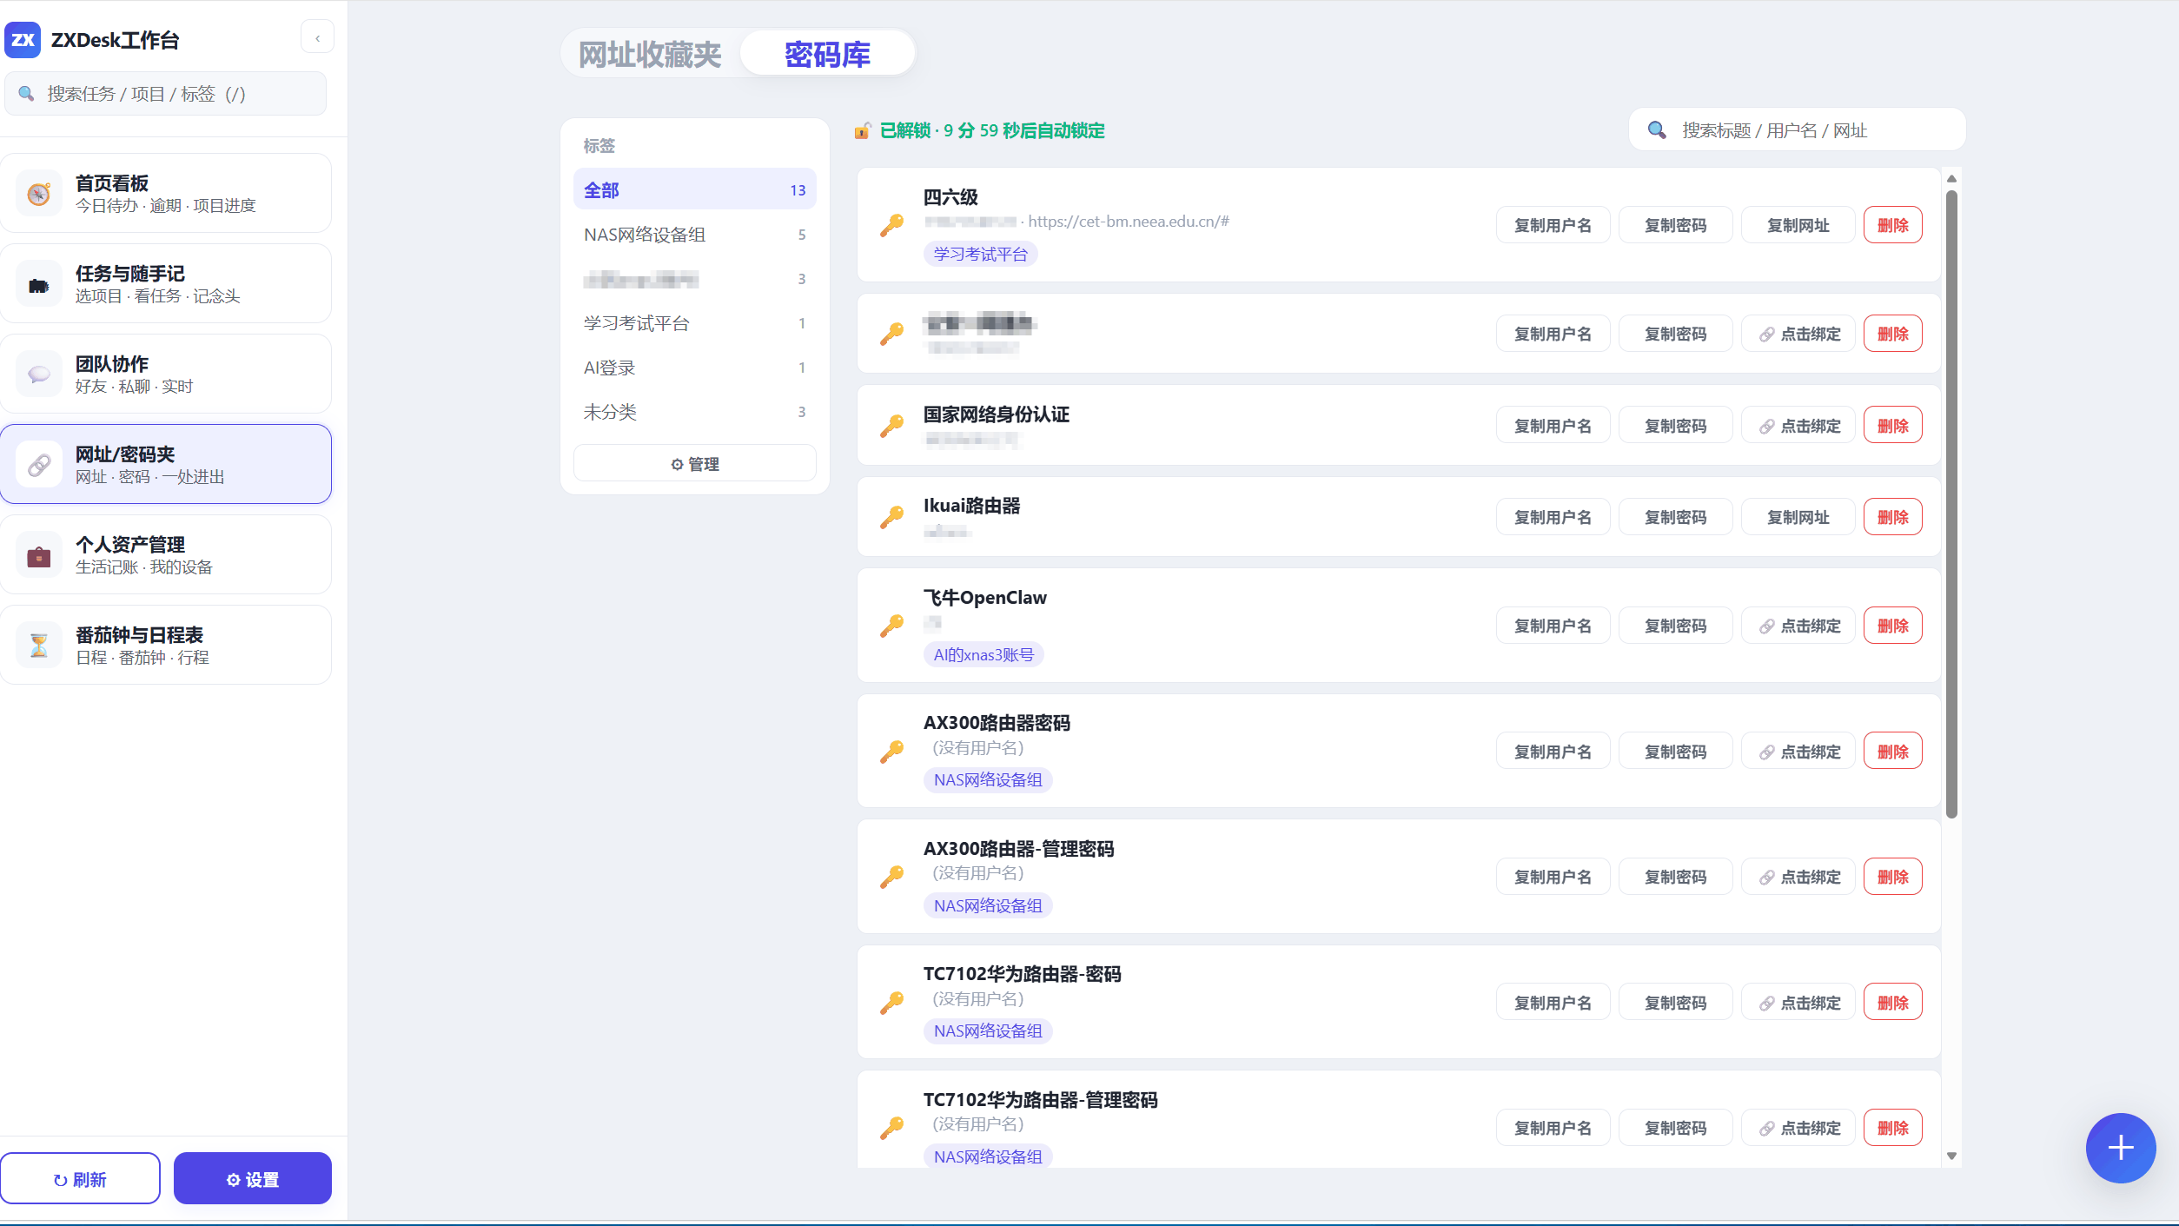Copy URL for 四六级 entry

tap(1798, 225)
